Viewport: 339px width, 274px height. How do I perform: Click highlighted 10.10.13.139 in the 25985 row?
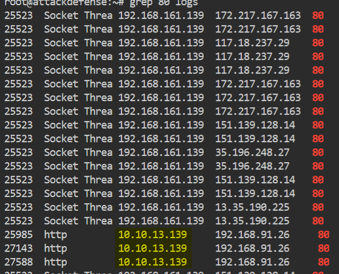coord(152,235)
